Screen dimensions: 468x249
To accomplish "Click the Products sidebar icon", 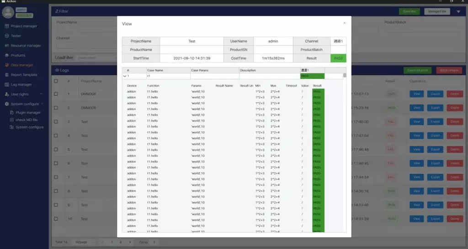I will pos(6,55).
